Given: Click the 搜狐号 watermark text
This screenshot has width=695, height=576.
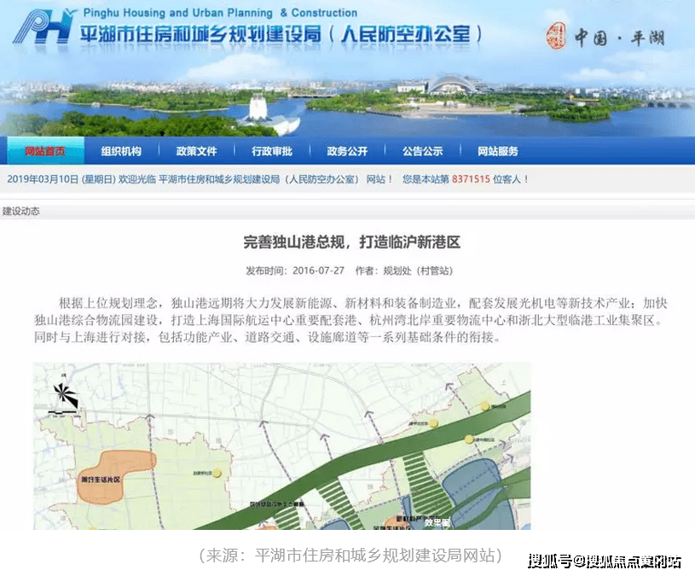Looking at the screenshot, I should point(549,561).
